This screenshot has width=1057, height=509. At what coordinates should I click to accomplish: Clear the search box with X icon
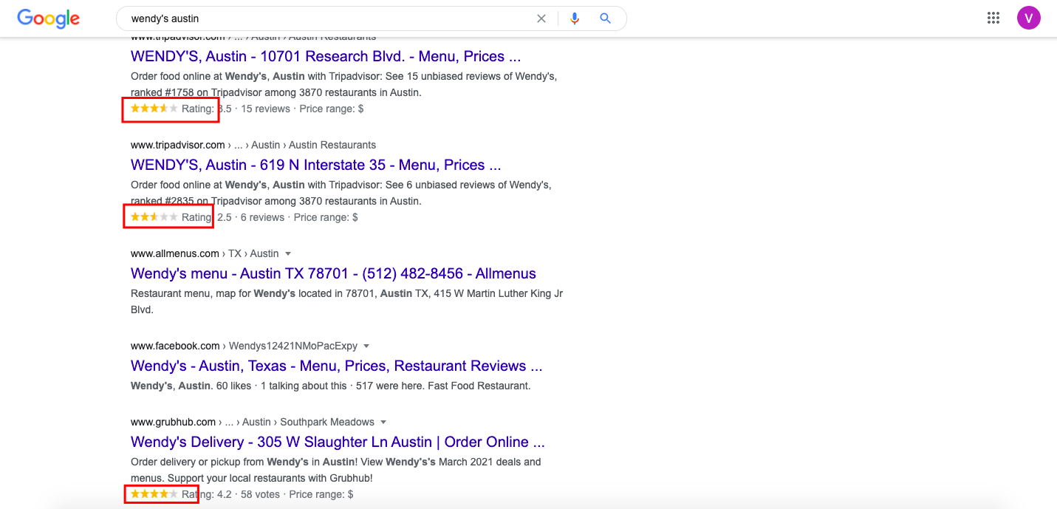pos(541,18)
